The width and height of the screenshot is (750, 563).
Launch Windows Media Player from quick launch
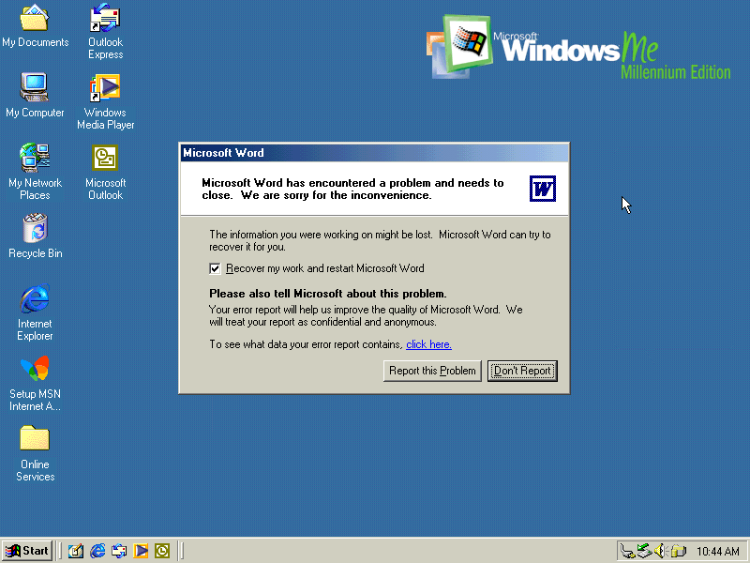(141, 551)
